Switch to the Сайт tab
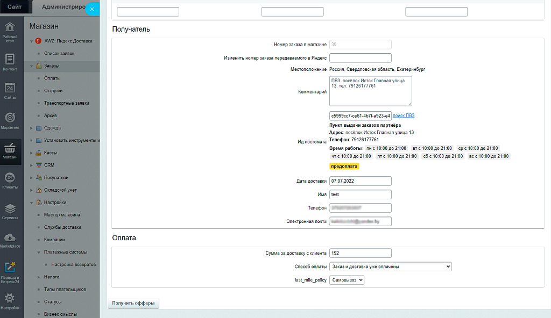The image size is (551, 318). click(x=15, y=7)
